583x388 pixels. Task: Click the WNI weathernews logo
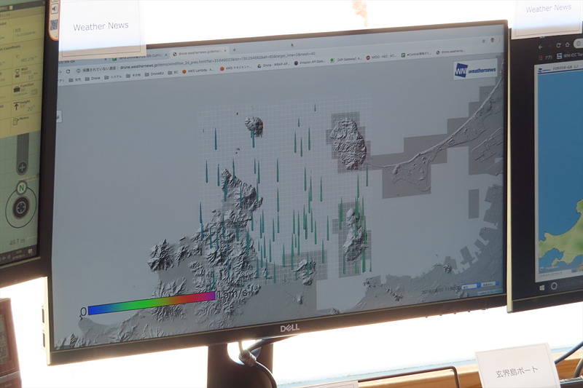tap(476, 70)
